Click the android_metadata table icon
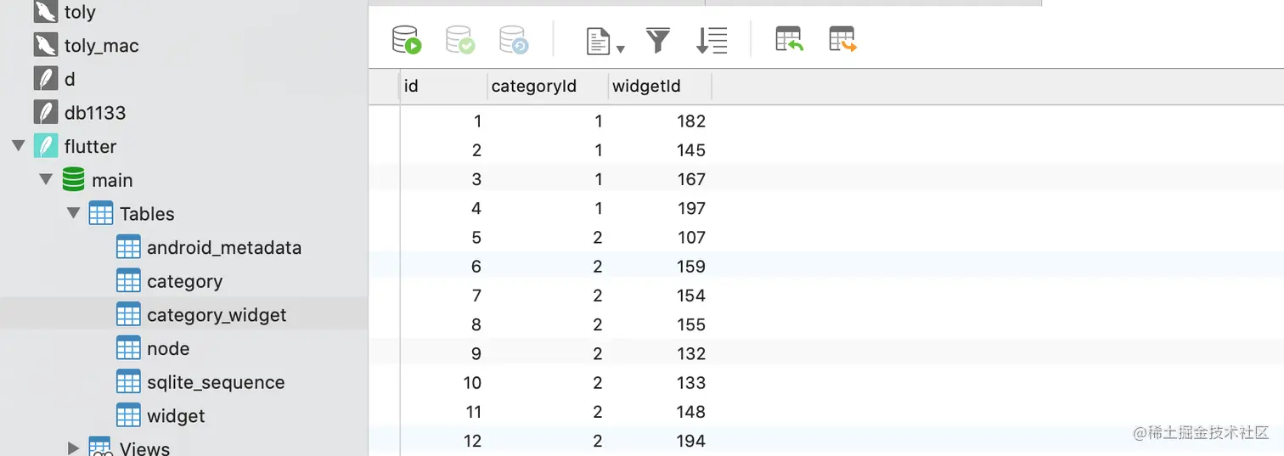This screenshot has height=456, width=1284. tap(128, 248)
